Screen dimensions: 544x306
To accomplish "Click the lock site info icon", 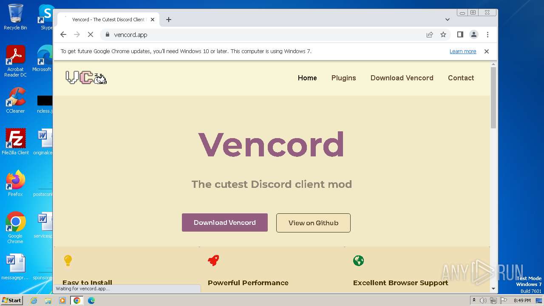I will [x=108, y=35].
